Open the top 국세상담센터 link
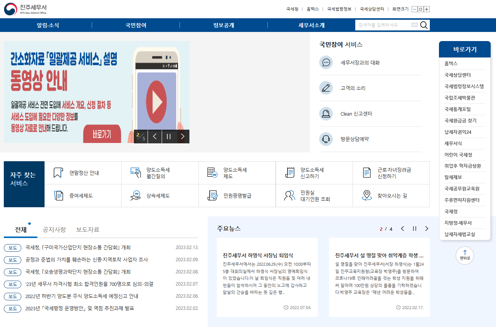This screenshot has width=496, height=327. click(372, 9)
